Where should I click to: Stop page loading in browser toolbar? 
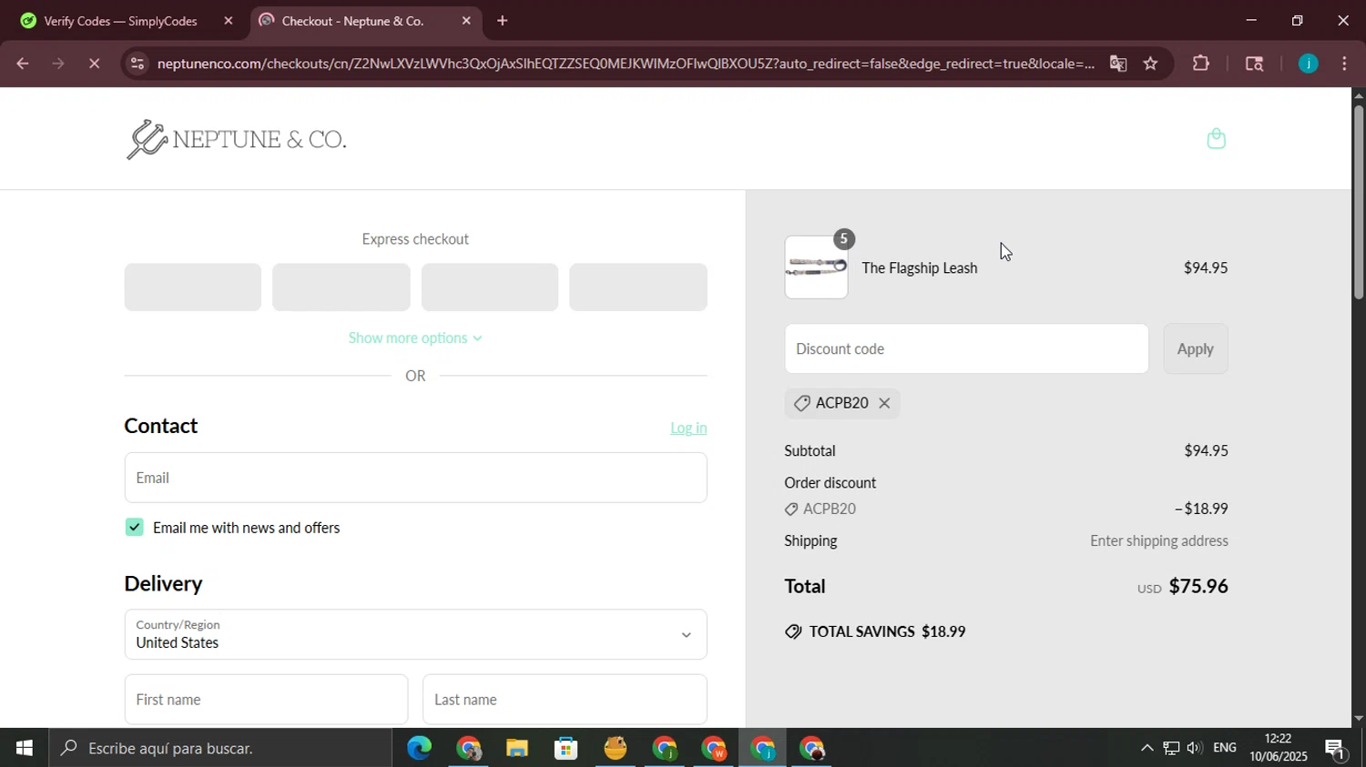point(94,64)
